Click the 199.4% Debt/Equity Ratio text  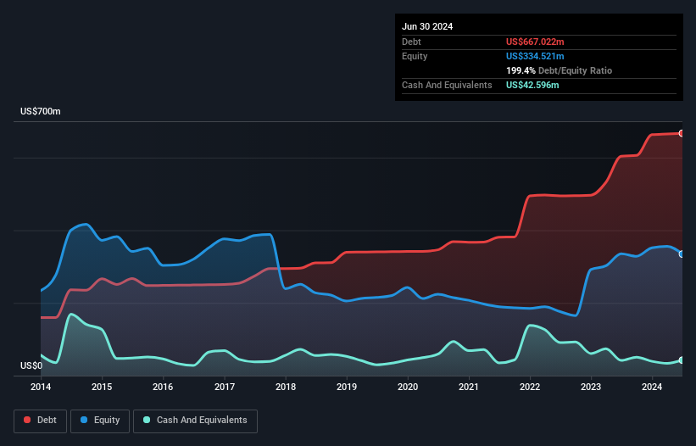click(x=559, y=70)
